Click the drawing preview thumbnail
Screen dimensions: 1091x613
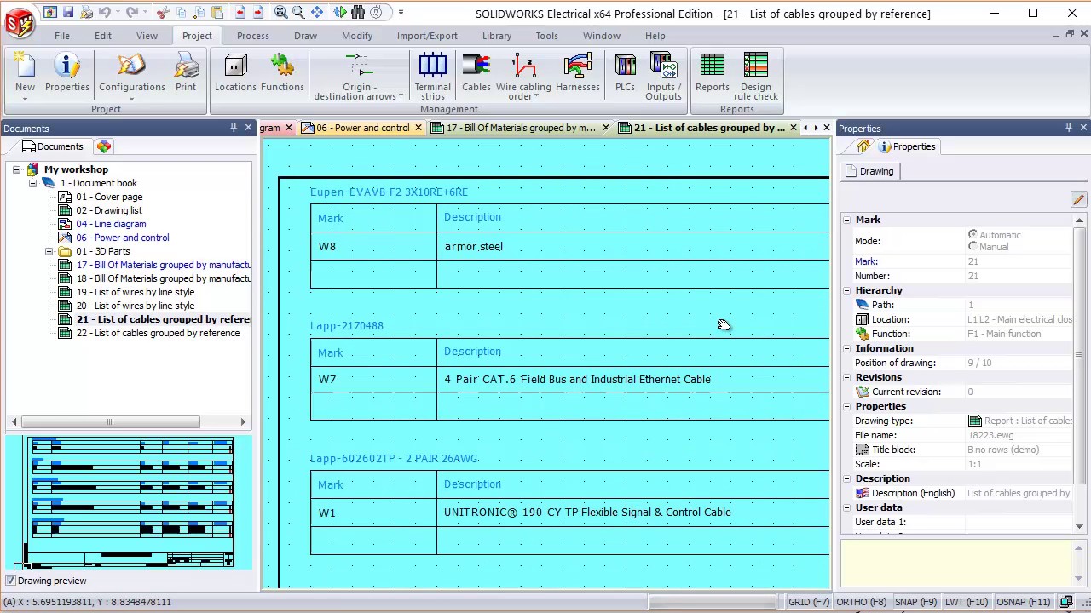pos(130,502)
